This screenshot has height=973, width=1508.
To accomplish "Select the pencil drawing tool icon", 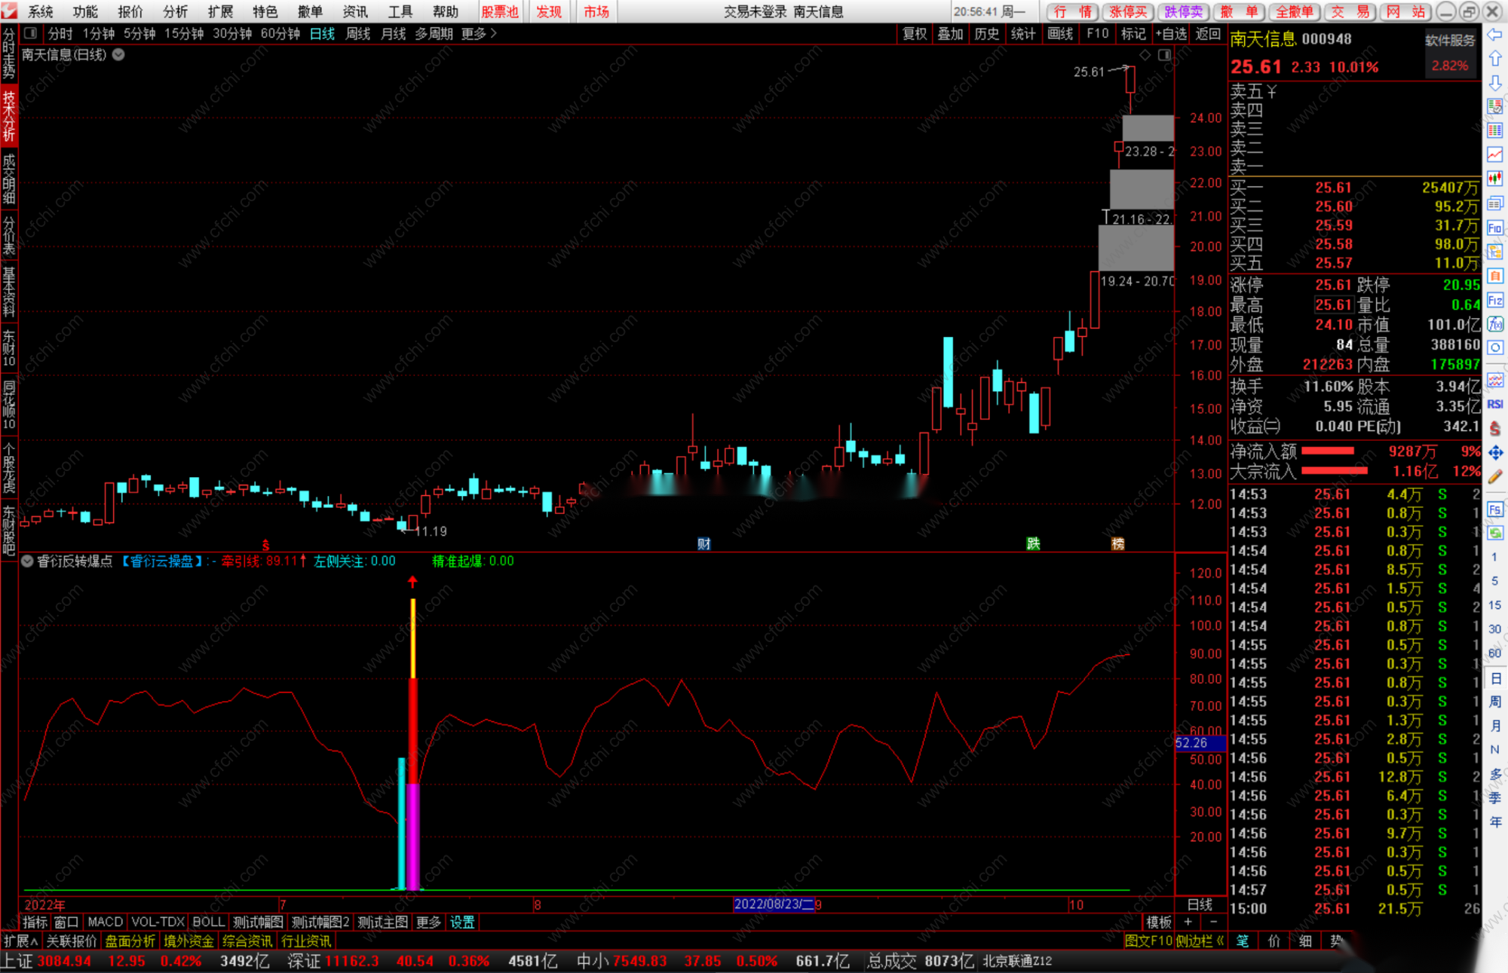I will [1495, 476].
